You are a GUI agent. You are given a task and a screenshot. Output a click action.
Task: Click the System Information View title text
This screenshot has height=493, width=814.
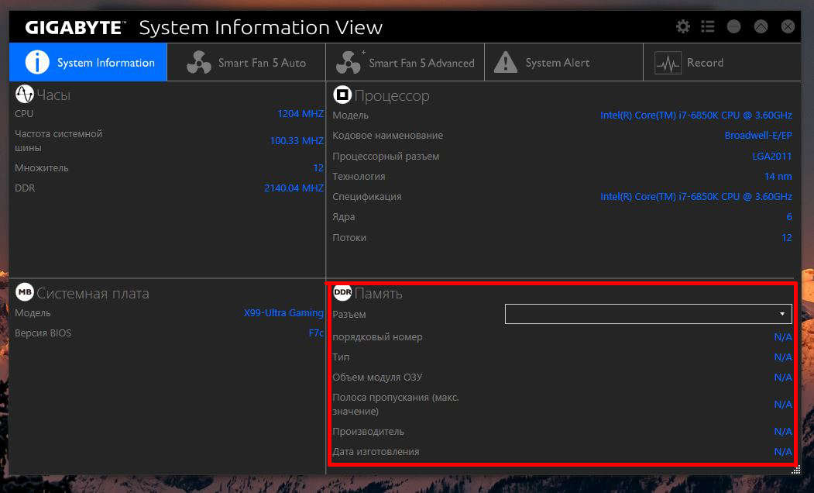click(x=260, y=28)
